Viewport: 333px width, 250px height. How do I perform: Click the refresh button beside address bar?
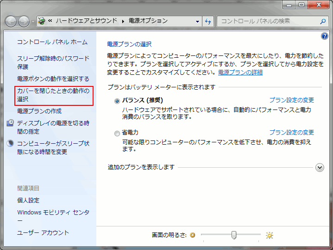click(208, 21)
